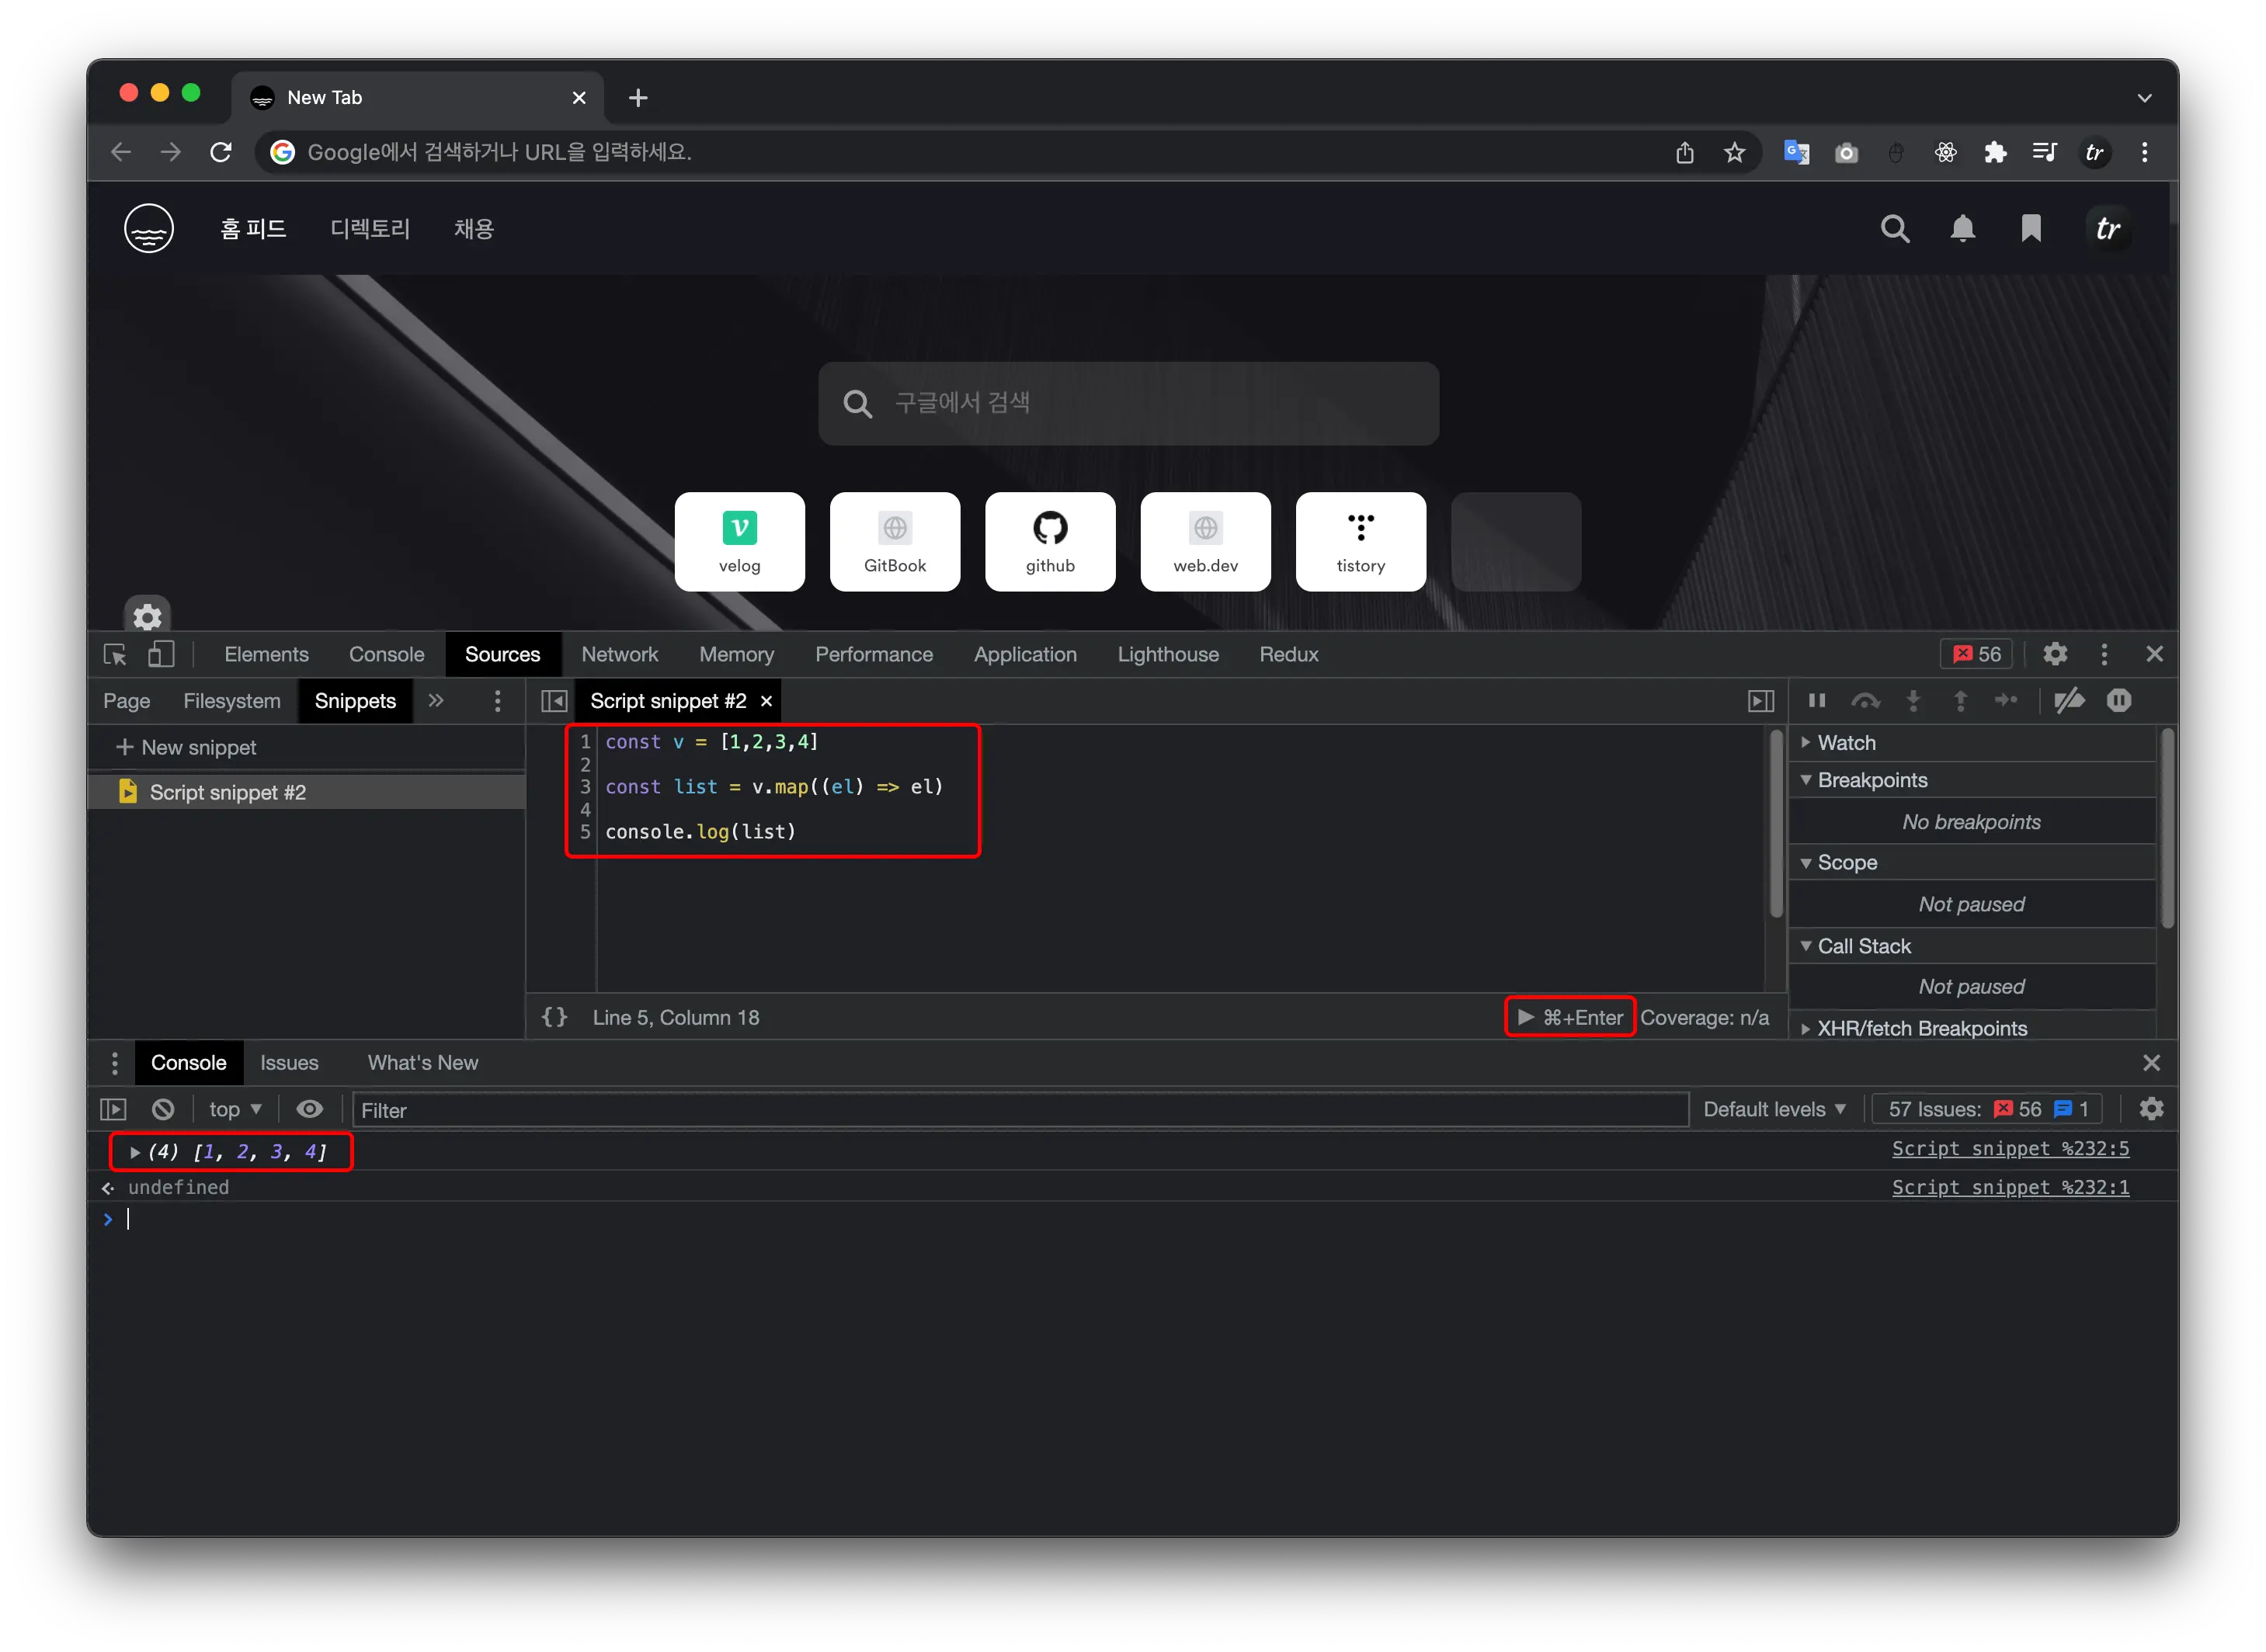Open the DevTools settings gear
This screenshot has height=1652, width=2266.
click(2054, 654)
